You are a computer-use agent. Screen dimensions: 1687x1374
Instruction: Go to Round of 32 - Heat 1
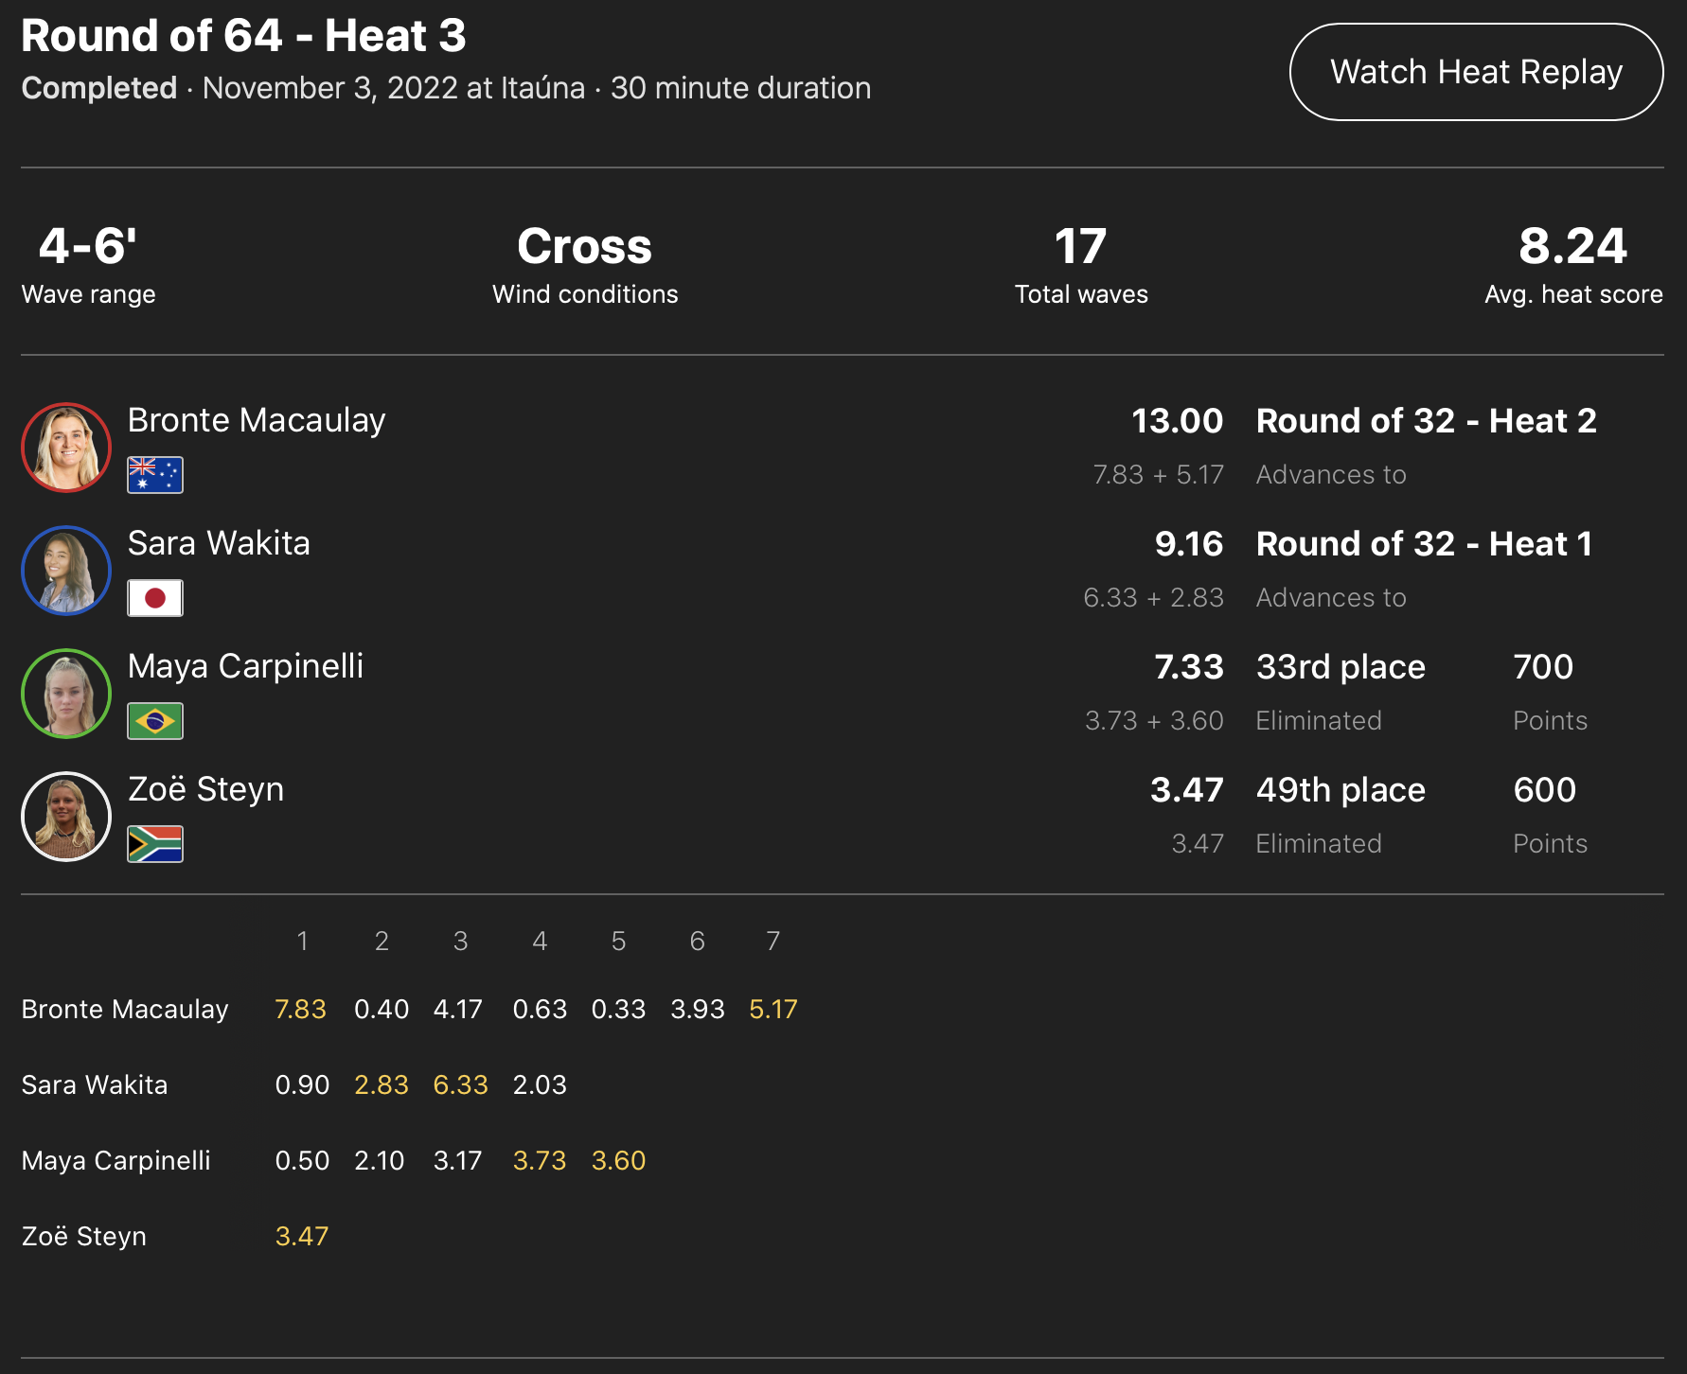pyautogui.click(x=1424, y=544)
